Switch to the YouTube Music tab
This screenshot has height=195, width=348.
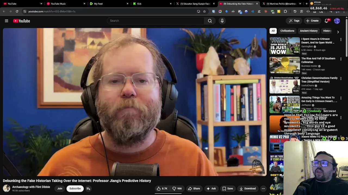coord(65,4)
